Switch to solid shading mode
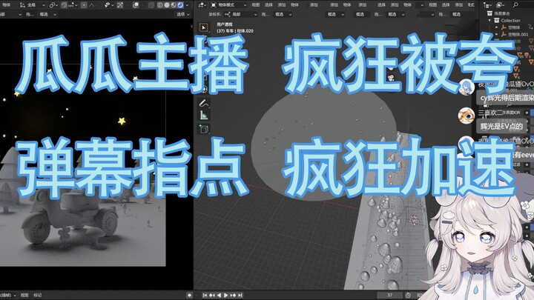This screenshot has width=534, height=300. [167, 5]
